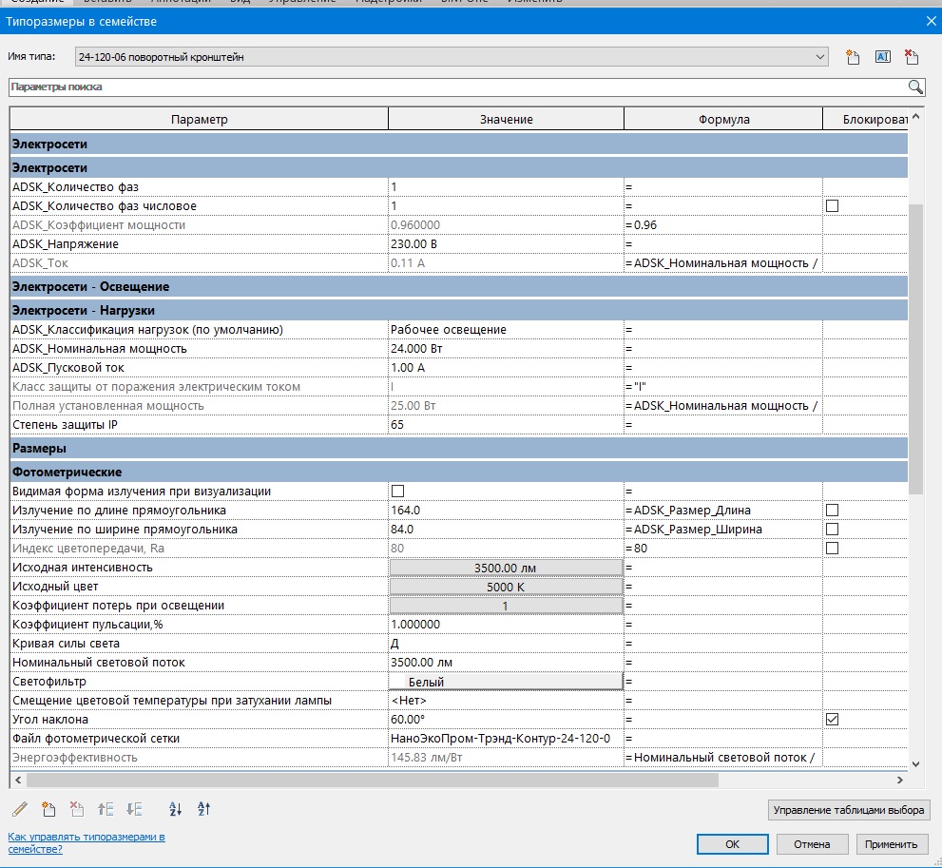Click the magnifier search icon
This screenshot has width=942, height=868.
coord(915,87)
